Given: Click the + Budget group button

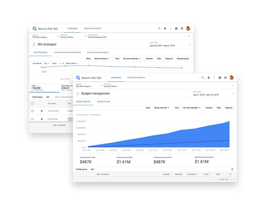Looking at the screenshot, I should click(81, 169).
